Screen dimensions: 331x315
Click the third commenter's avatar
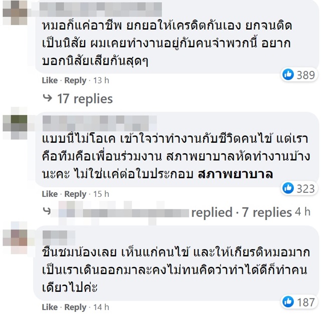pos(18,238)
